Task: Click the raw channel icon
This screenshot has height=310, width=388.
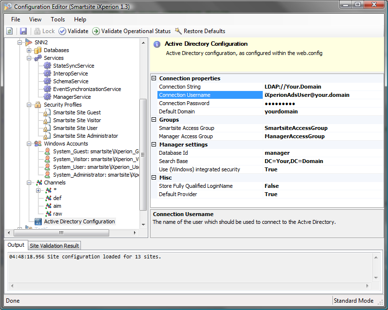Action: (49, 214)
